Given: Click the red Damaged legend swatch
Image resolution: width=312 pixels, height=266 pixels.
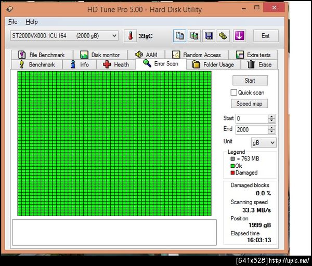Looking at the screenshot, I should tap(232, 173).
